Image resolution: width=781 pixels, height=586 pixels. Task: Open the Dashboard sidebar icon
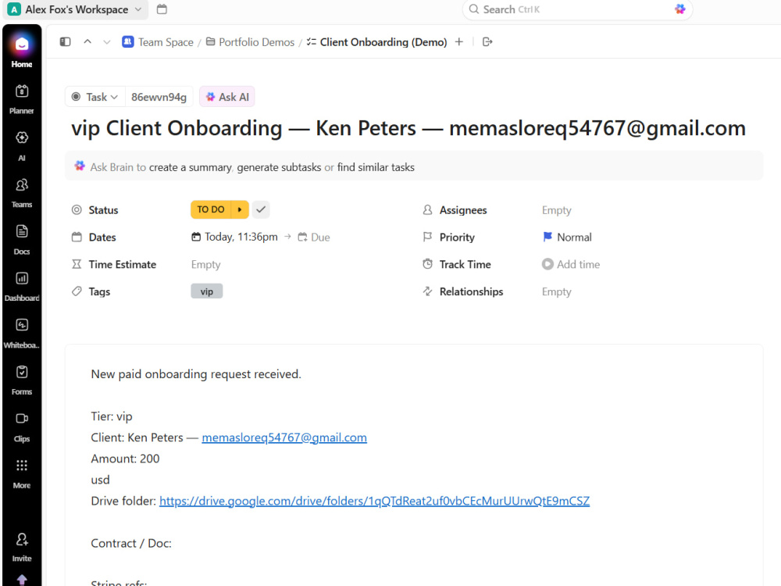point(21,287)
